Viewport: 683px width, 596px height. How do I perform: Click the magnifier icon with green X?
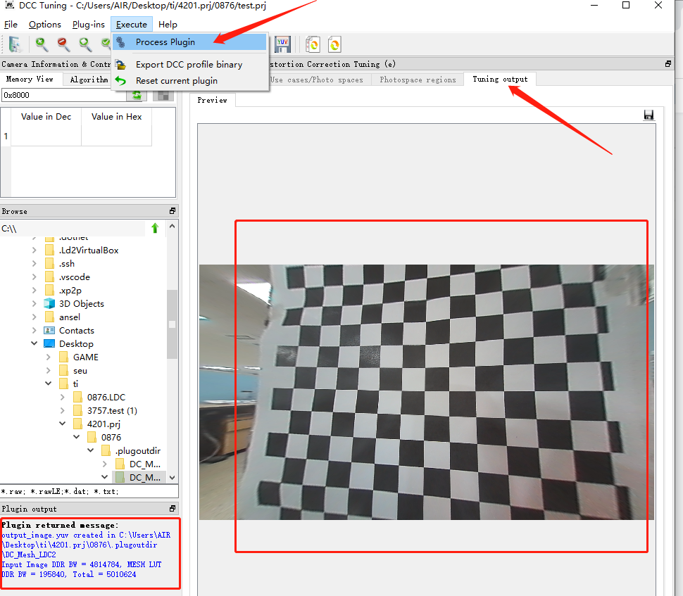42,44
